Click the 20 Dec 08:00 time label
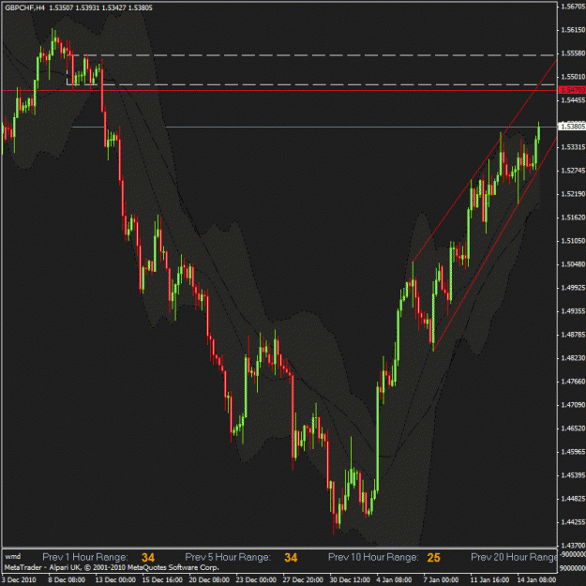The height and width of the screenshot is (586, 586). tap(209, 580)
